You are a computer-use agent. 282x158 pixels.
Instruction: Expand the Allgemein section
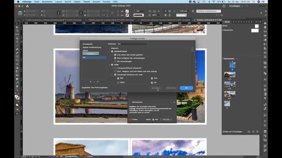110,48
